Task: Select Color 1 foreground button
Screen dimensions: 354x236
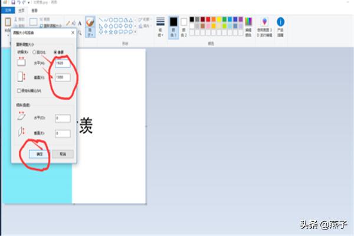Action: click(173, 27)
